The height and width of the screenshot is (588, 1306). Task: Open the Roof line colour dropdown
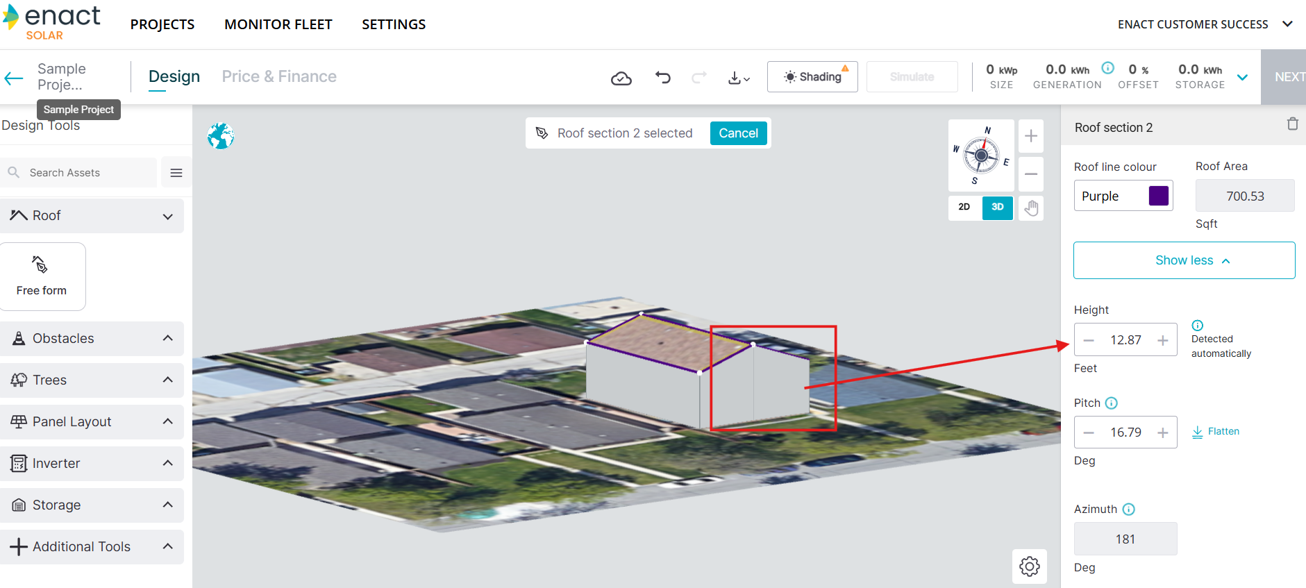click(x=1123, y=196)
